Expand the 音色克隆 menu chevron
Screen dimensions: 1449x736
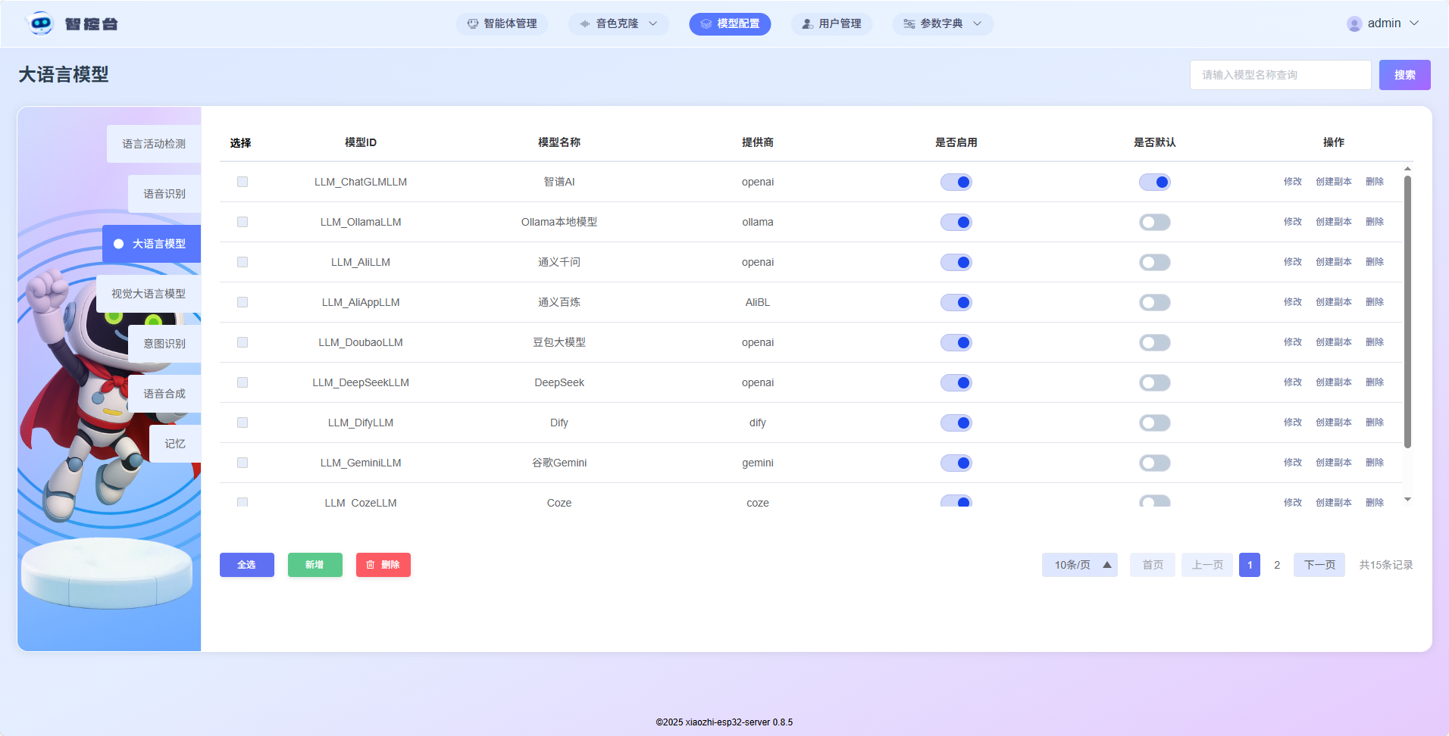point(653,23)
